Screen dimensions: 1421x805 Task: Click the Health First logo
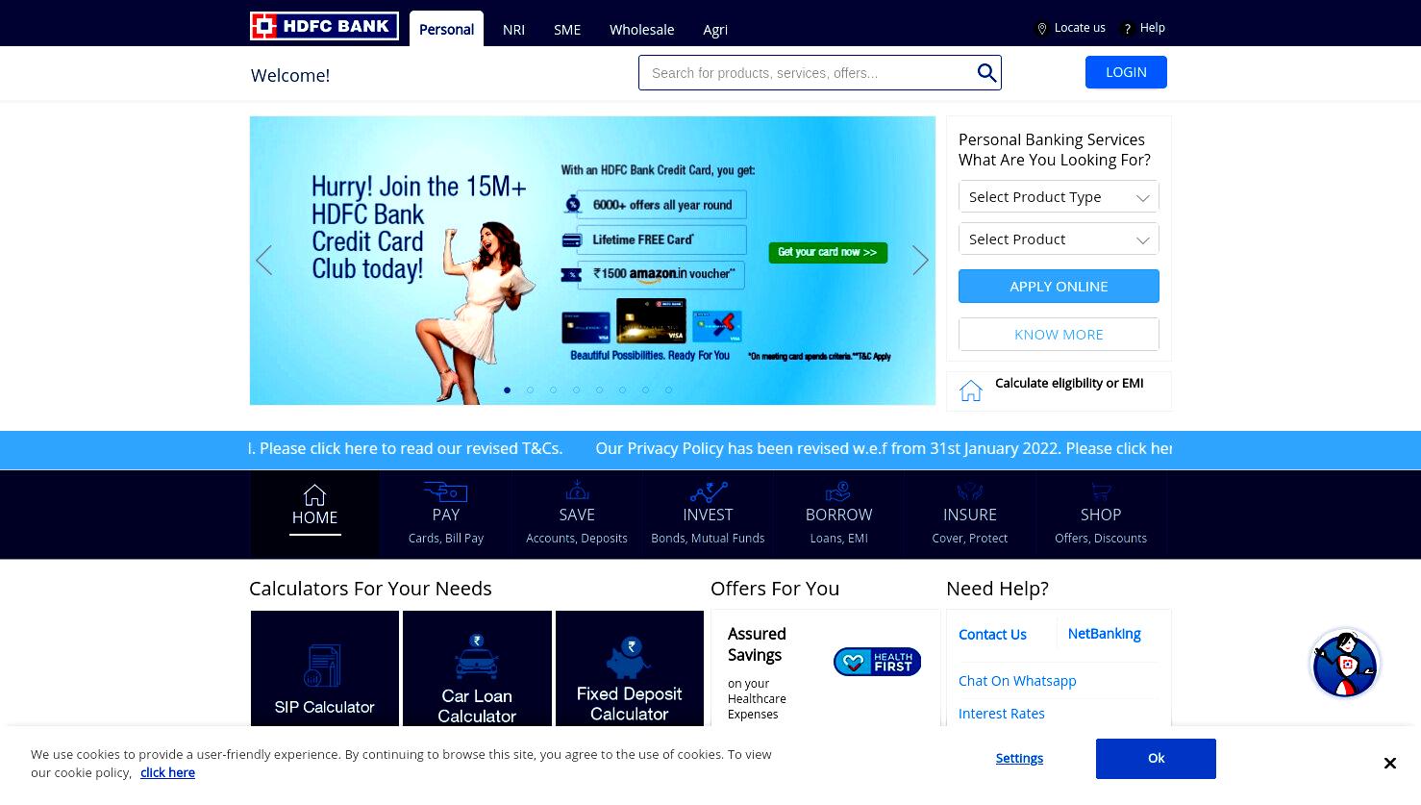click(877, 662)
